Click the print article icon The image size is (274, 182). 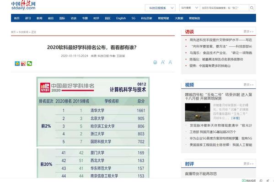pos(155,62)
